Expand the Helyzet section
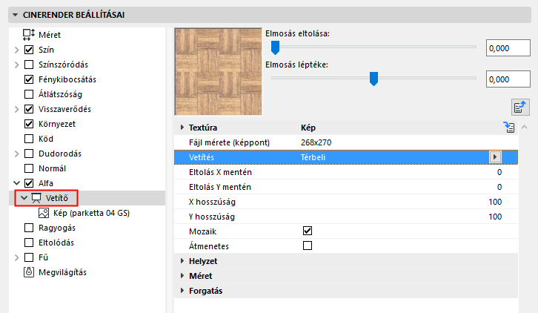This screenshot has width=538, height=313. (182, 261)
